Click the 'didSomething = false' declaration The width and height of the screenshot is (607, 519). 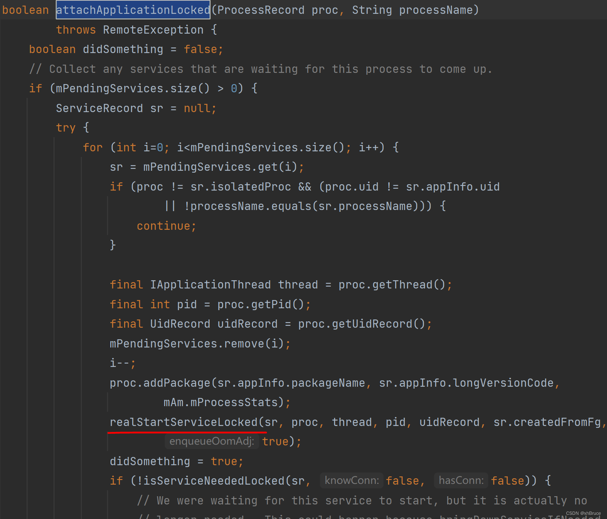click(x=126, y=49)
